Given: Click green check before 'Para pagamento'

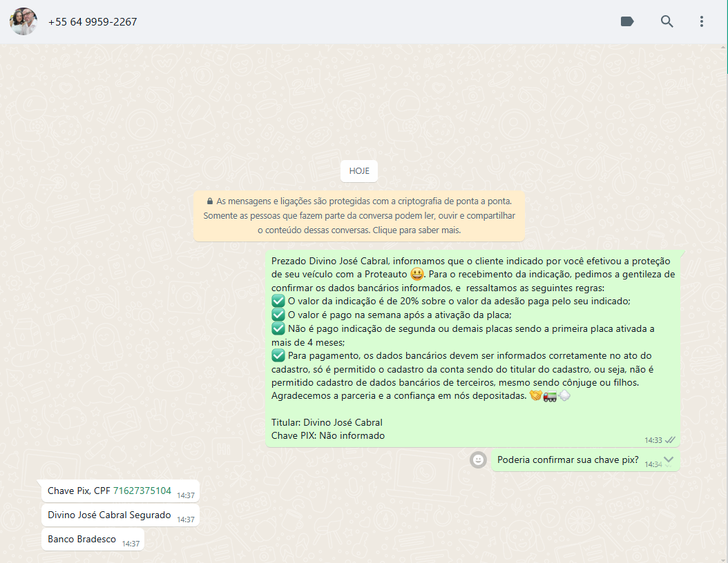Looking at the screenshot, I should [278, 355].
